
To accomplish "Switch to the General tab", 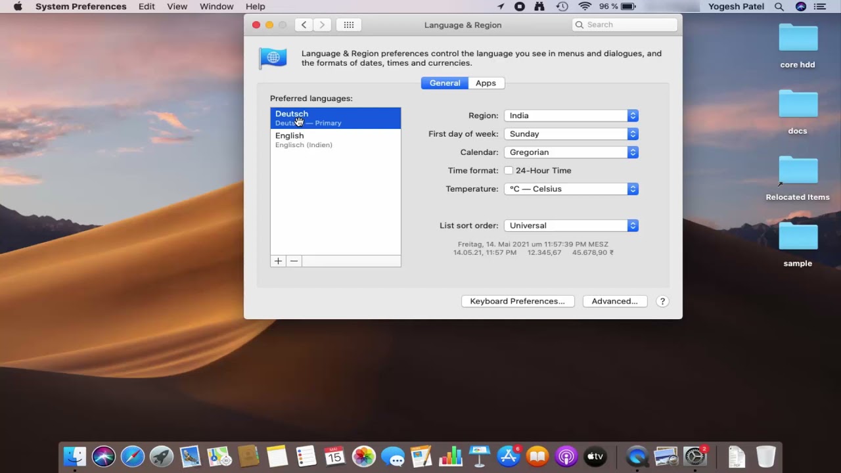I will tap(445, 83).
